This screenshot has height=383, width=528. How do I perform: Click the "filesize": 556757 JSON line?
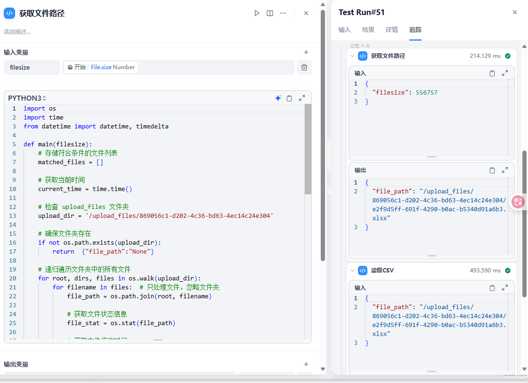click(x=405, y=93)
